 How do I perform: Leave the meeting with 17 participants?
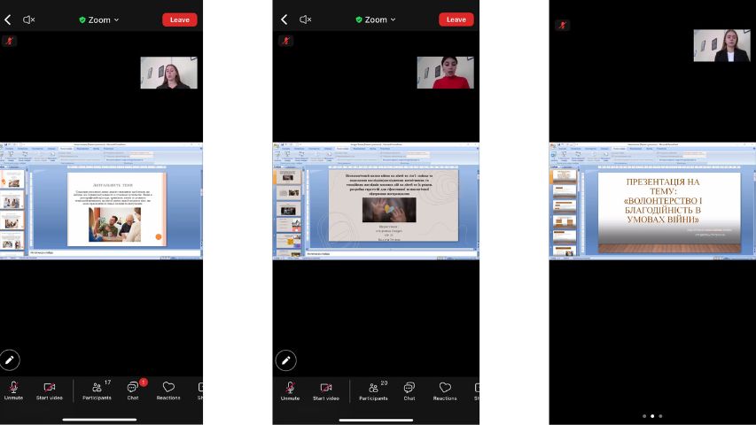tap(179, 19)
